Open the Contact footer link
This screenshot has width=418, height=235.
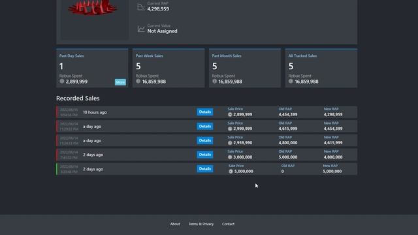pos(228,224)
